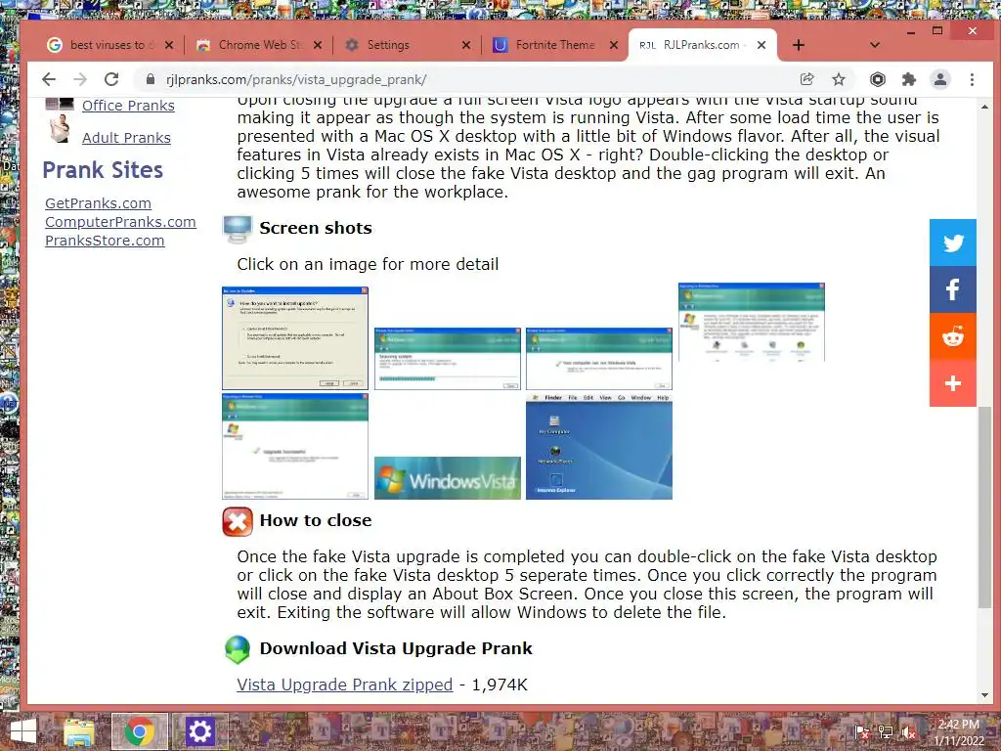Screen dimensions: 1001x751
Task: Click the red X How to close icon
Action: coord(238,522)
